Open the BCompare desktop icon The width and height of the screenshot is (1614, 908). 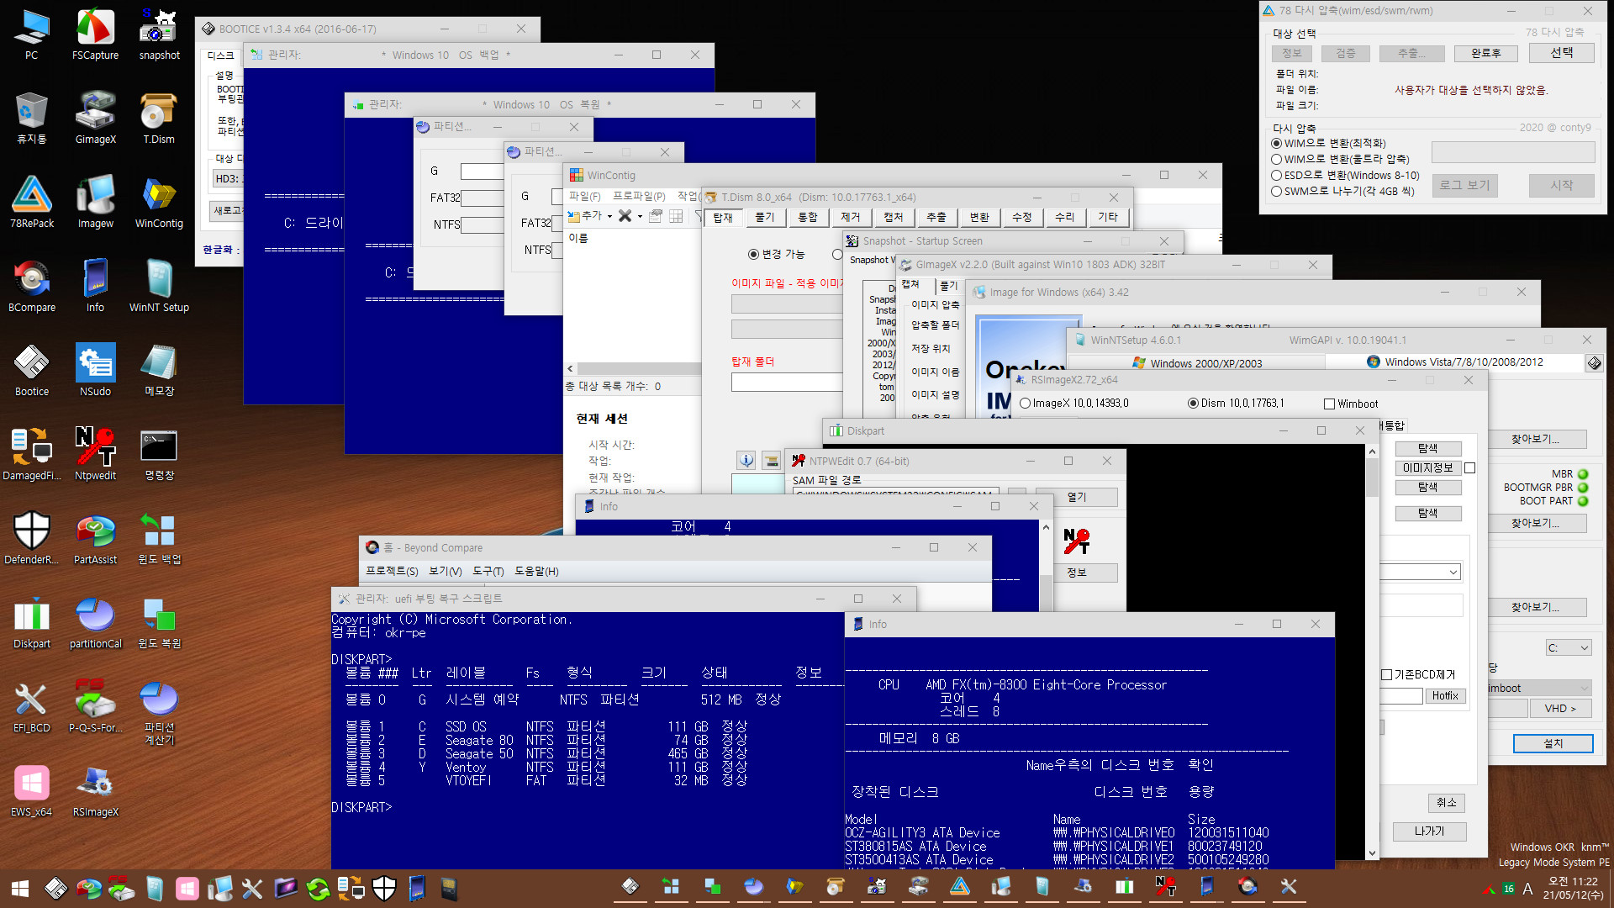(x=32, y=288)
